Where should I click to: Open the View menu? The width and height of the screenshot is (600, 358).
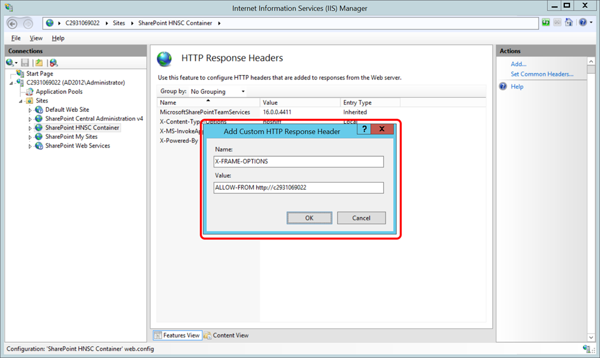(36, 38)
